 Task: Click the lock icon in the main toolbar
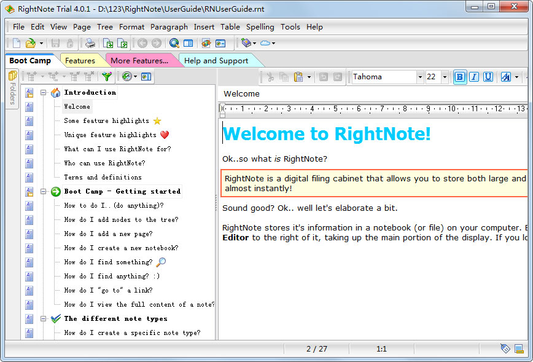69,43
